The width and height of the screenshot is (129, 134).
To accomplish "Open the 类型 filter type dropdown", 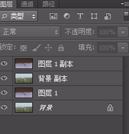I will point(19,16).
